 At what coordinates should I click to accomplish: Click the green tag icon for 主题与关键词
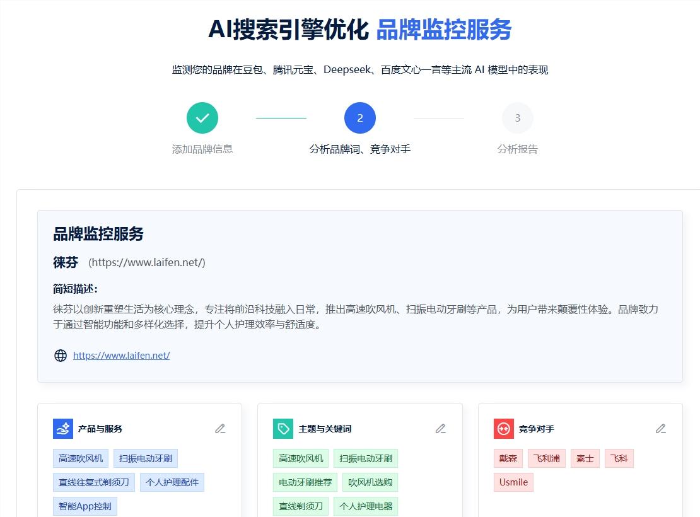(x=283, y=429)
